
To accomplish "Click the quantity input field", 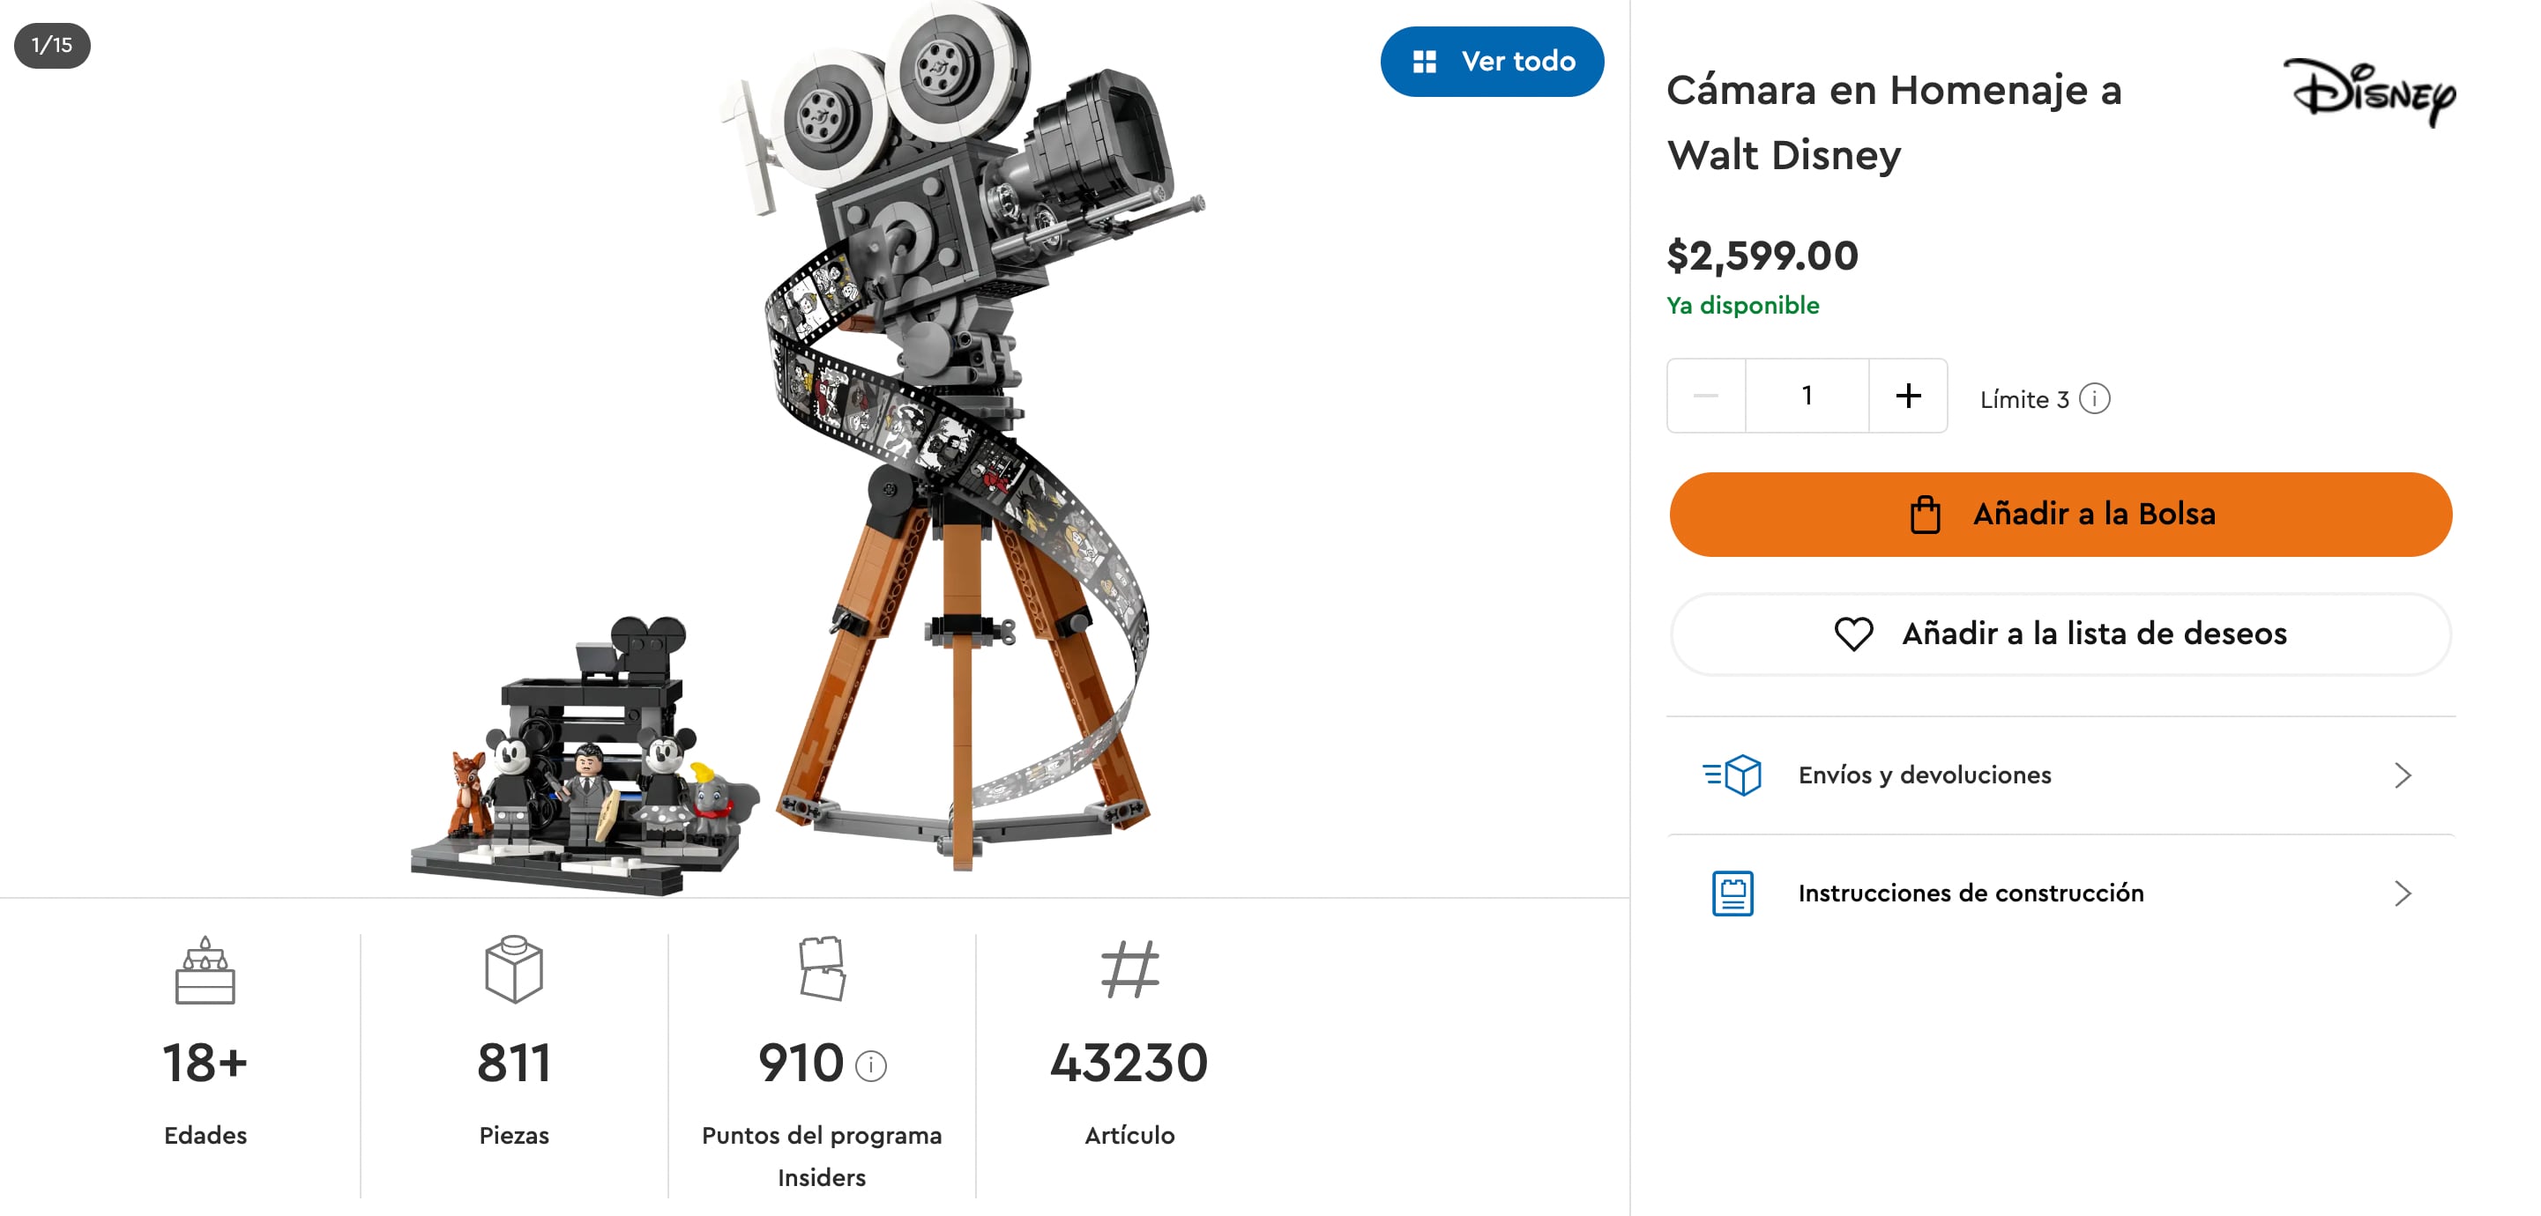I will 1807,396.
